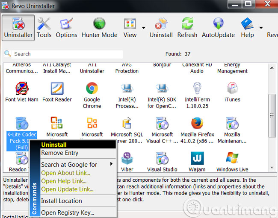The image size is (278, 218).
Task: Choose Install Location menu entry
Action: [78, 201]
